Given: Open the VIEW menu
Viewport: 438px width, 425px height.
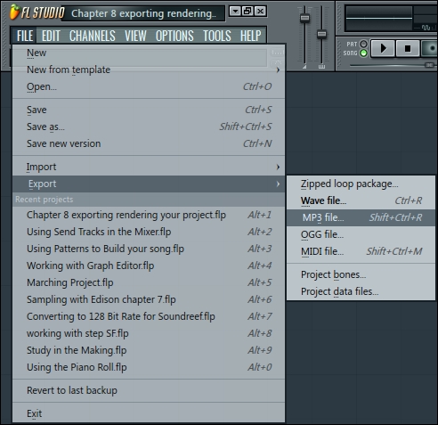Looking at the screenshot, I should click(135, 36).
